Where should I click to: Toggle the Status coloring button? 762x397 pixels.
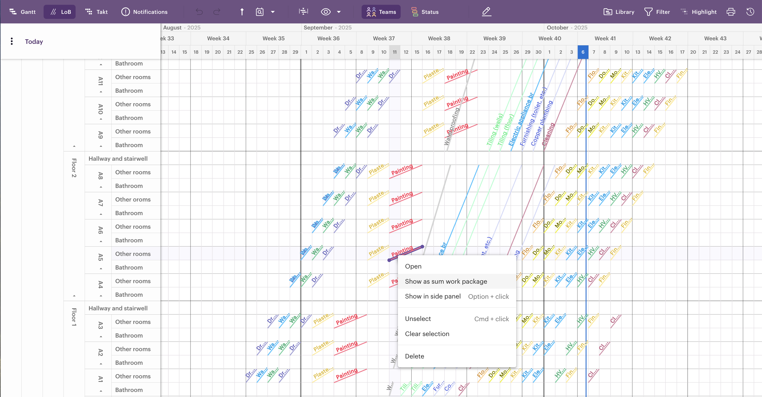pos(425,12)
